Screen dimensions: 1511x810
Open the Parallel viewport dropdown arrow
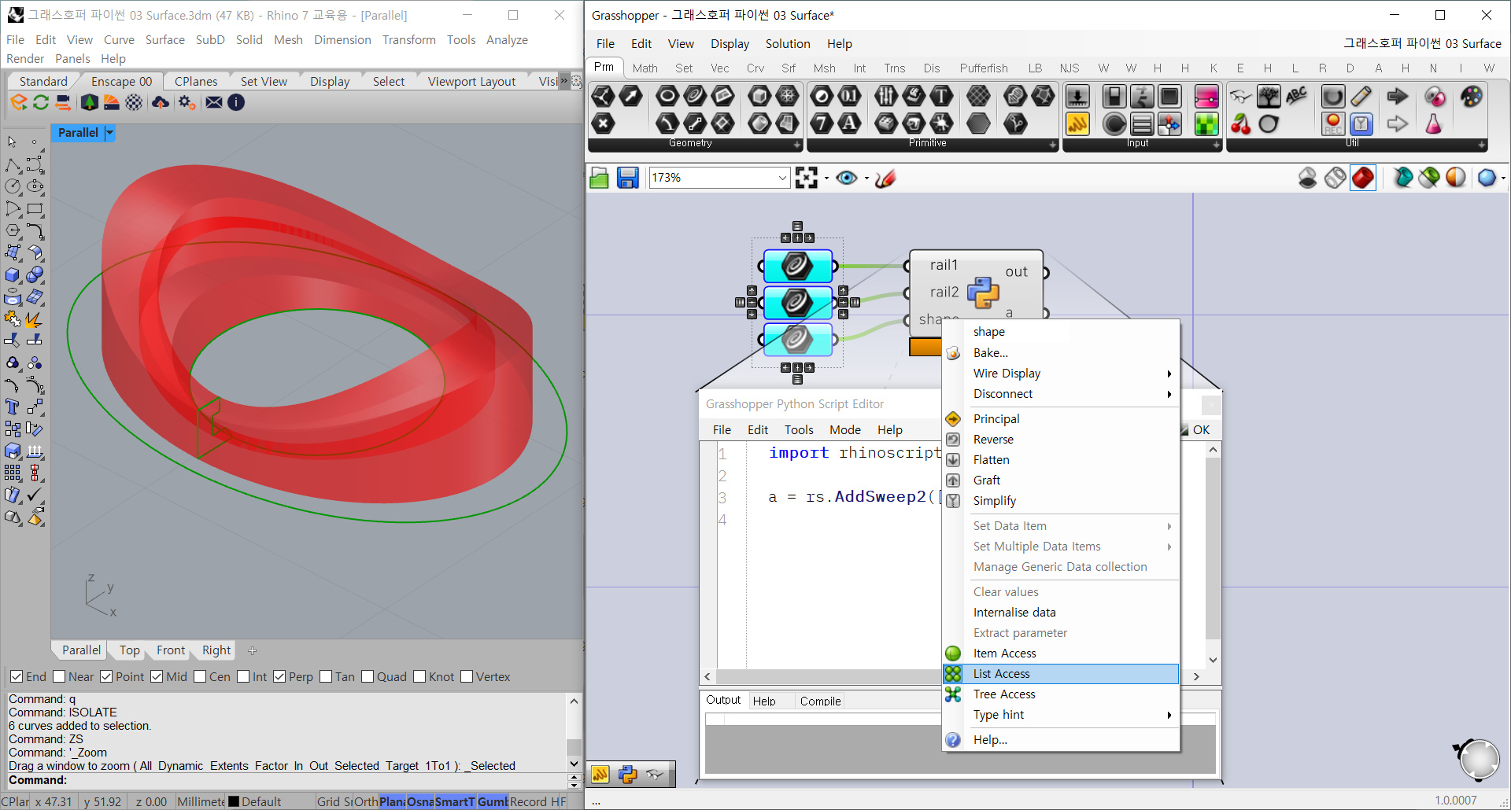coord(109,133)
